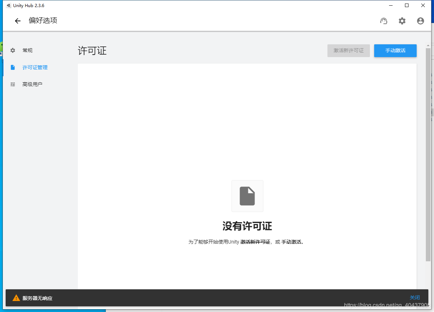Click the warning triangle in the notification bar
Viewport: 434px width, 312px height.
pyautogui.click(x=16, y=298)
